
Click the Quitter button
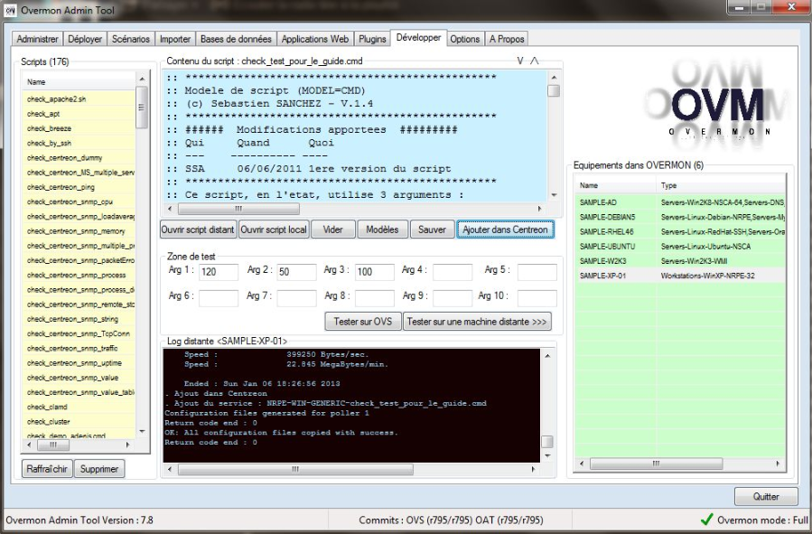[x=764, y=496]
